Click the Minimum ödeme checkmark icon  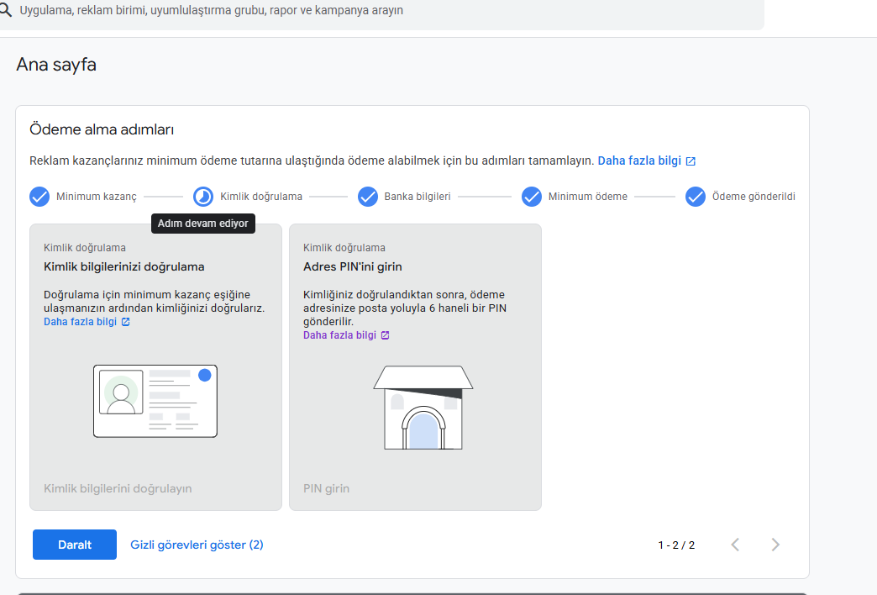click(x=532, y=197)
